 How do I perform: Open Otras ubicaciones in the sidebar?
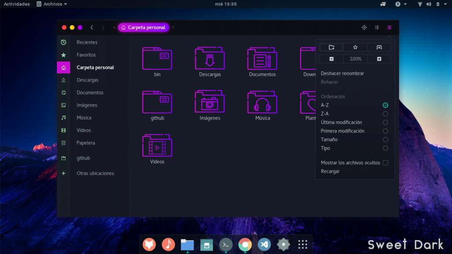95,173
